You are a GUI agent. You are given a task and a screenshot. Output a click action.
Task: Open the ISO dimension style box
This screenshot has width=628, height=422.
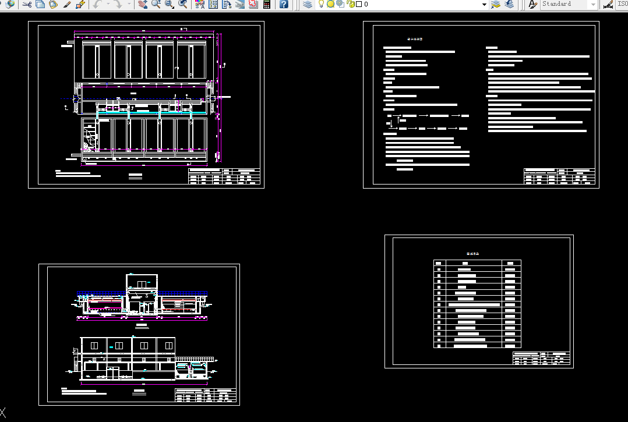[x=622, y=4]
